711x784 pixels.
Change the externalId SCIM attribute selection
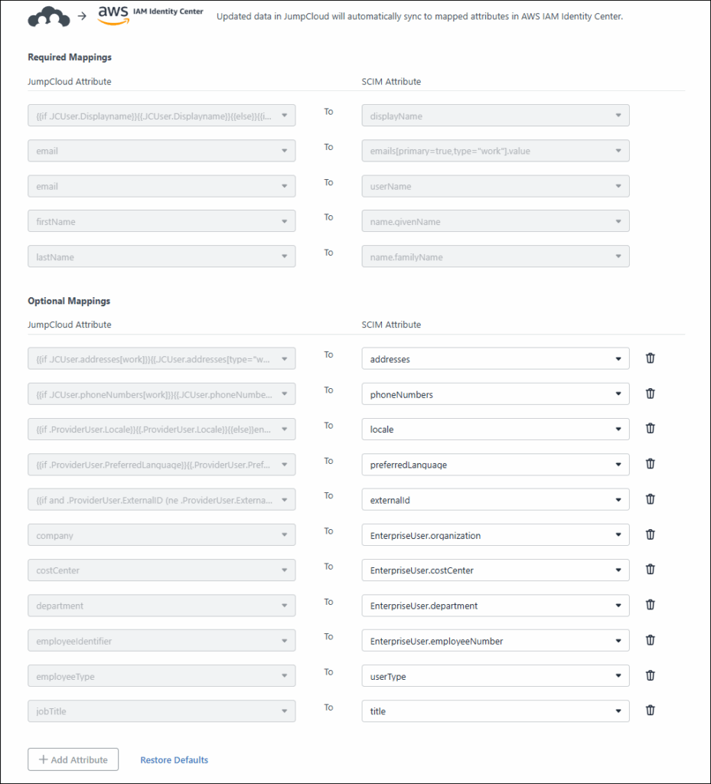(495, 500)
